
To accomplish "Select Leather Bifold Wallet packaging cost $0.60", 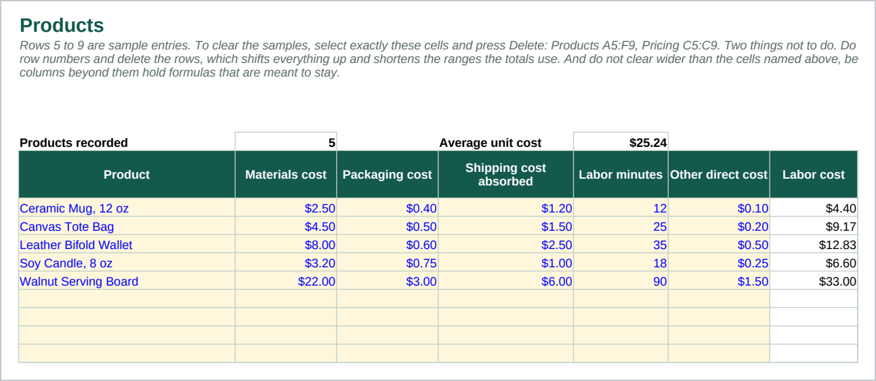I will coord(388,244).
